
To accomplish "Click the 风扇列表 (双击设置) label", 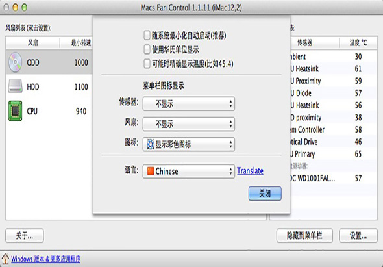I will 29,28.
